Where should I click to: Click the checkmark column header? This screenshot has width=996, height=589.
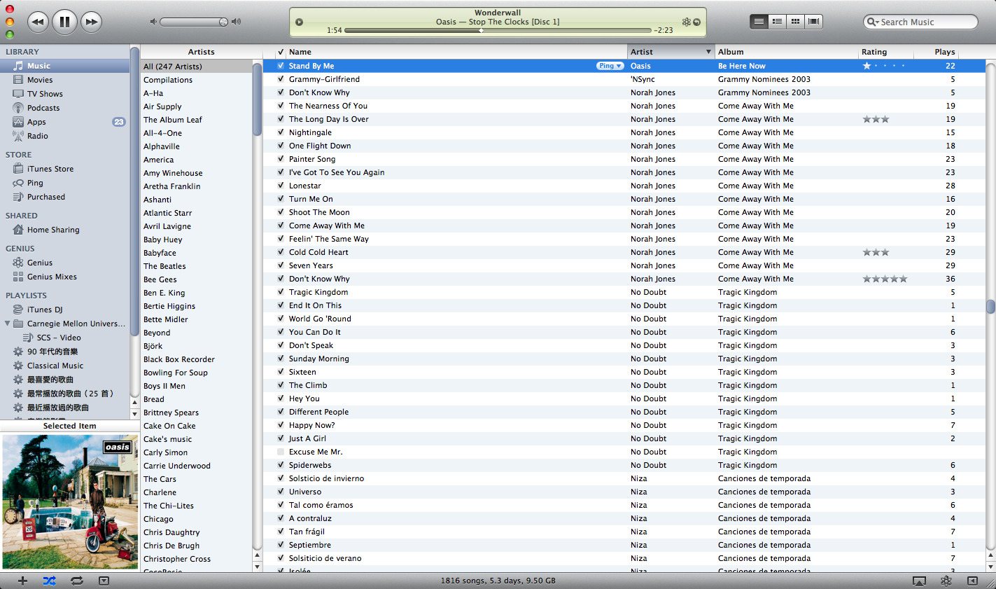[x=281, y=52]
